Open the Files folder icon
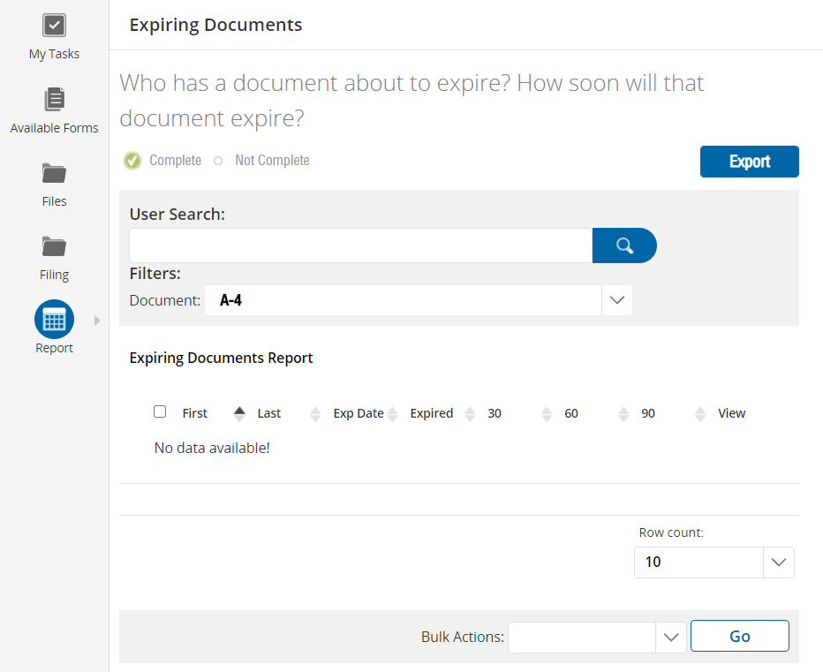823x672 pixels. 54,172
